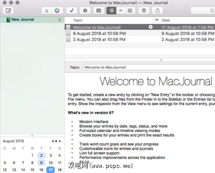Click the Lion full screen support line
Viewport: 215px width, 173px height.
[99, 153]
